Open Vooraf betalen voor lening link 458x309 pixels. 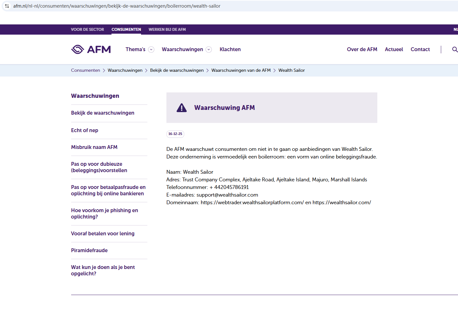click(x=103, y=234)
